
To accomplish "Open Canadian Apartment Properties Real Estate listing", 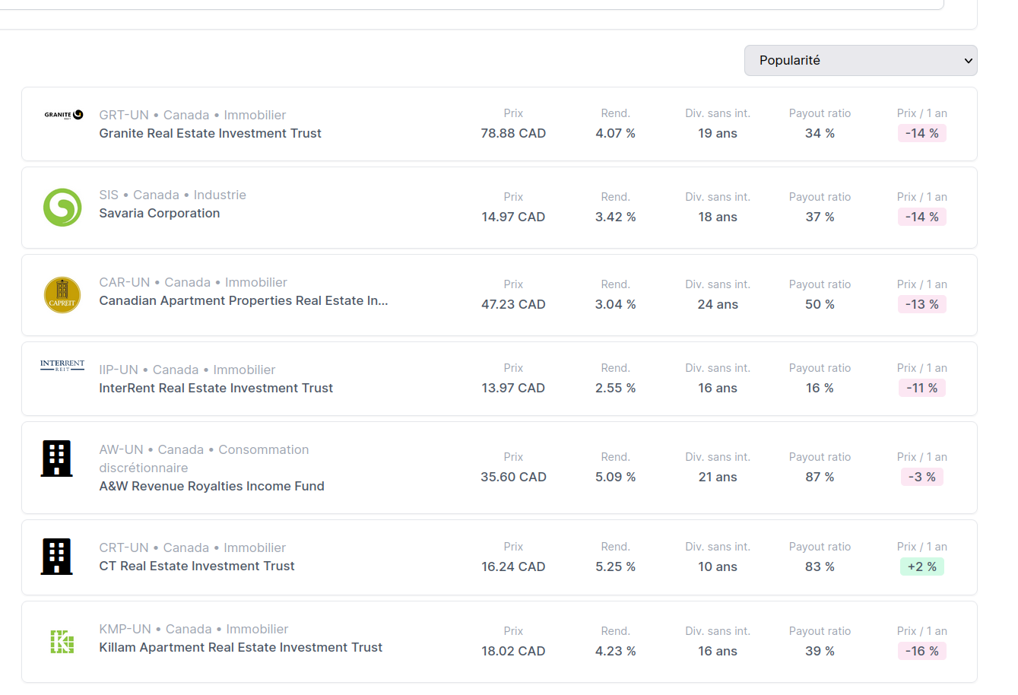I will [243, 300].
